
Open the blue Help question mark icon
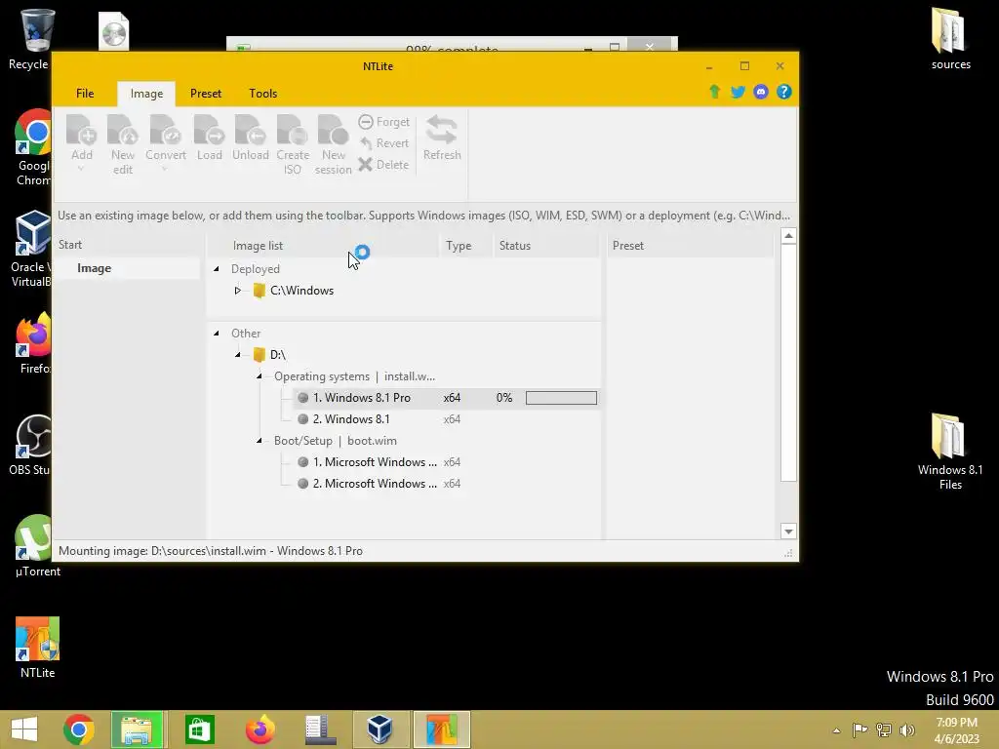click(783, 92)
